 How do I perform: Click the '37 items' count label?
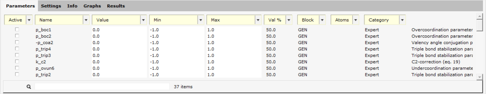point(183,87)
